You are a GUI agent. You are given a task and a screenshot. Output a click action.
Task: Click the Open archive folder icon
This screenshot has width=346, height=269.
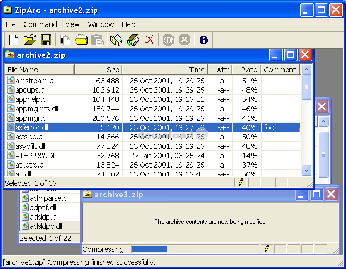coord(30,40)
